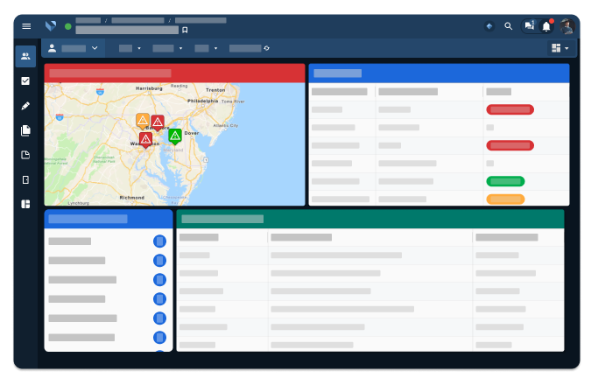Select the red warning marker near Baltimore
Viewport: 591px width, 385px height.
point(158,122)
